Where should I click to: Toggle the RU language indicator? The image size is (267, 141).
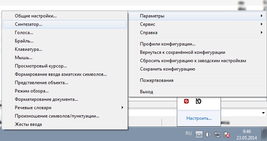click(x=189, y=133)
